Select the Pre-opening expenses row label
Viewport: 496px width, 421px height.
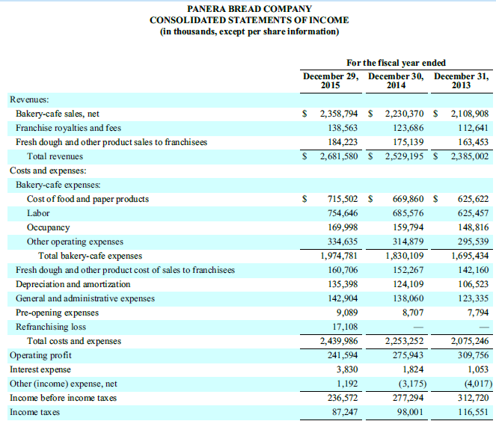click(x=57, y=313)
